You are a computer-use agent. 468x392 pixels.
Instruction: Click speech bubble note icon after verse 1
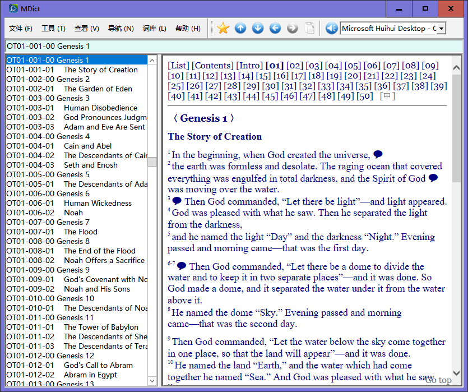(378, 154)
